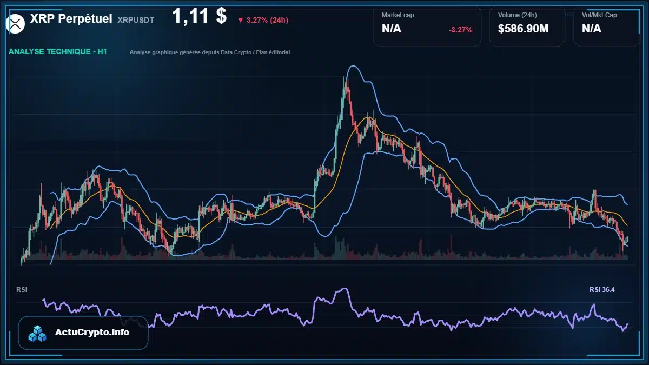649x365 pixels.
Task: Click the 3.27% (24h) change text
Action: pyautogui.click(x=267, y=21)
